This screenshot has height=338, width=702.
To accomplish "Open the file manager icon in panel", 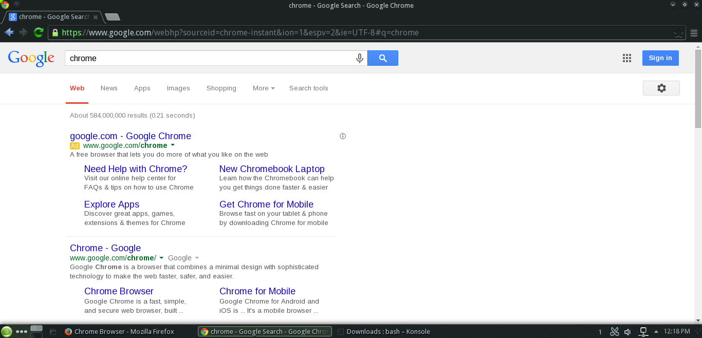I will [53, 332].
